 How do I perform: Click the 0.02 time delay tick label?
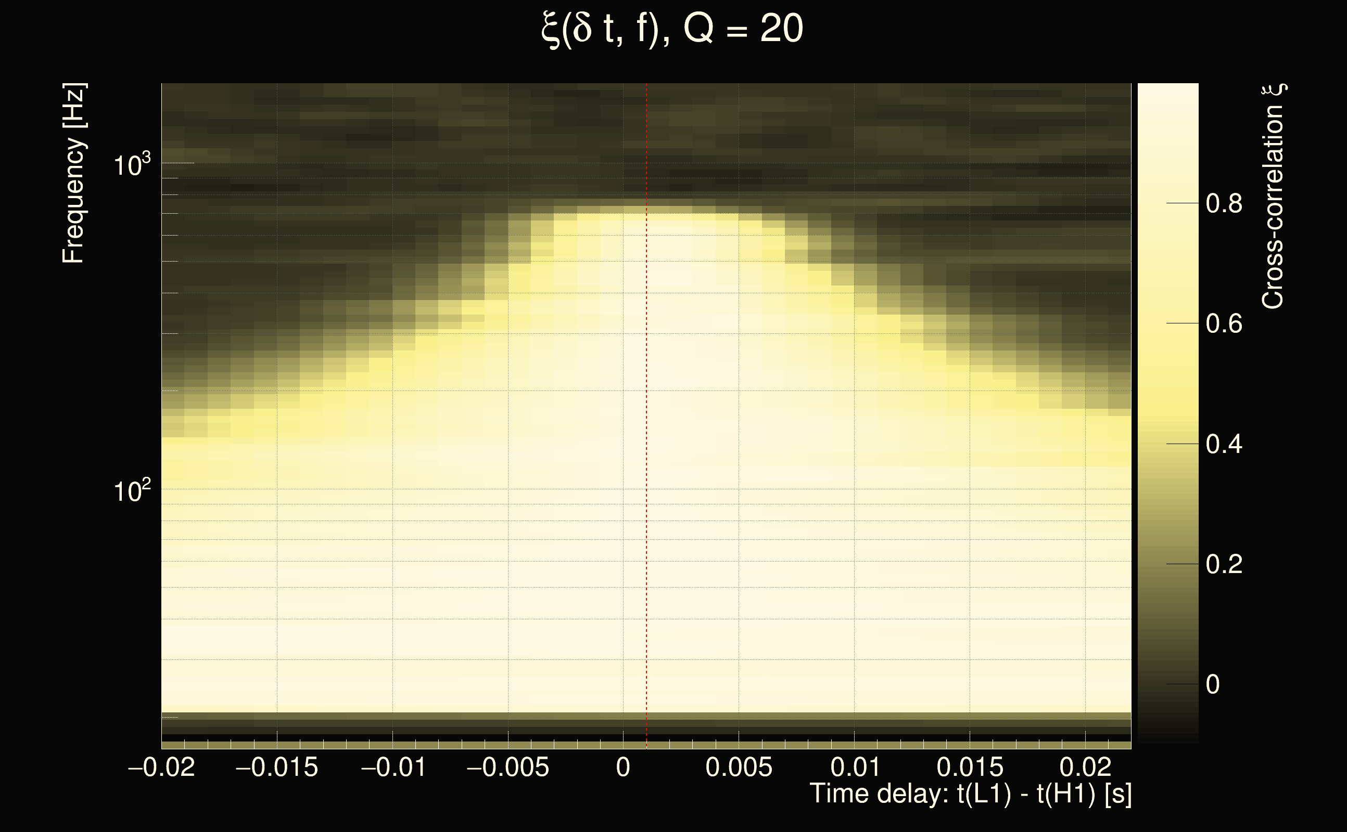click(1085, 767)
